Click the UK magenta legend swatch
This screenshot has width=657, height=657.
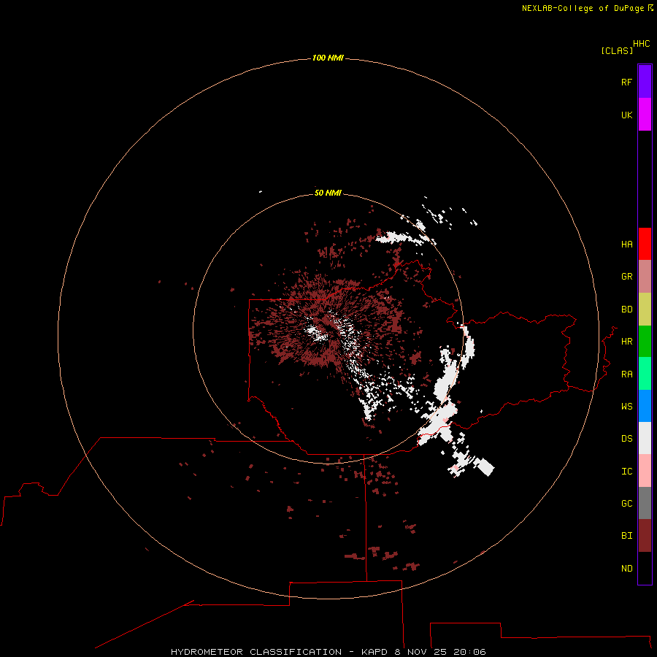645,115
